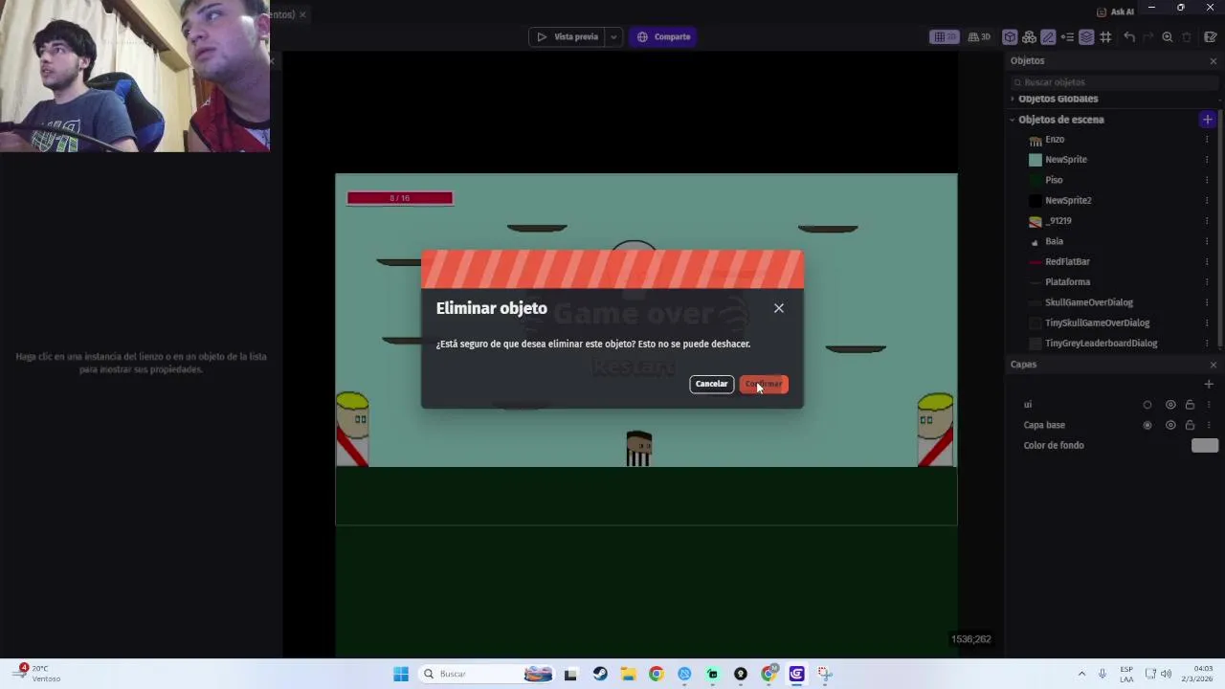The width and height of the screenshot is (1225, 689).
Task: Confirm deleting the object with Confirmar
Action: pyautogui.click(x=764, y=384)
